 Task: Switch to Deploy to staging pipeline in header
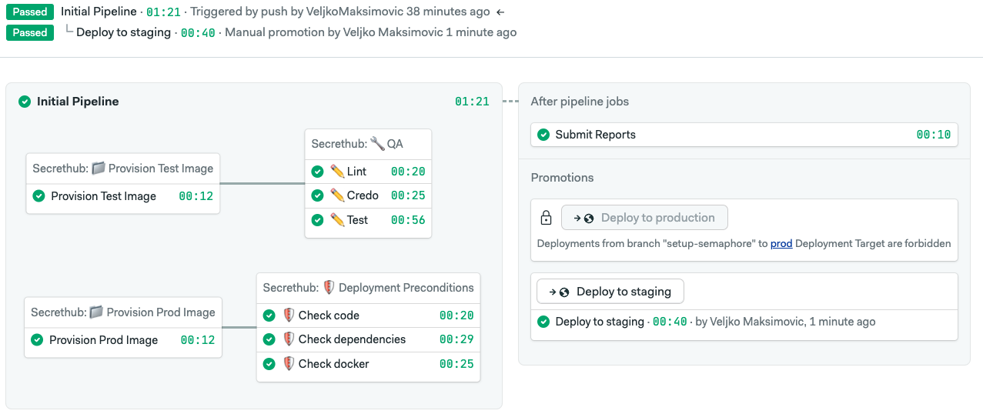[123, 32]
